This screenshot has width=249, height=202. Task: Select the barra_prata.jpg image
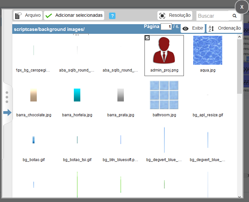tap(121, 95)
